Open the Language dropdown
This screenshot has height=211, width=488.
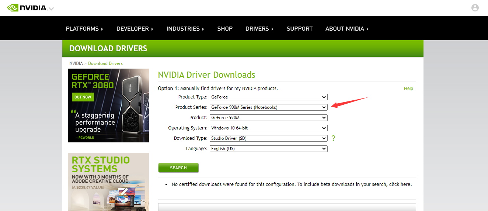(268, 149)
